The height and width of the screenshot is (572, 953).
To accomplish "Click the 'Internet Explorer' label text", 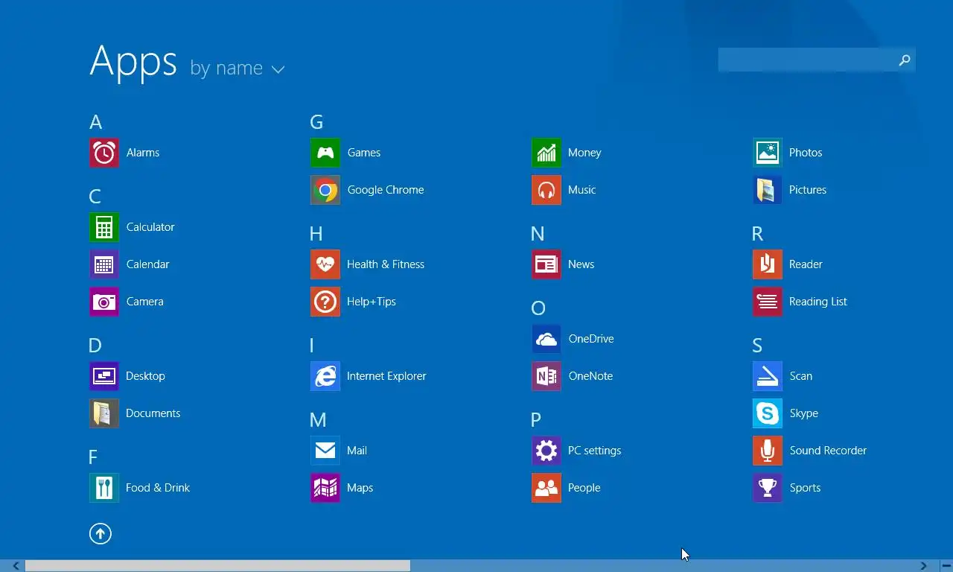I will tap(386, 376).
